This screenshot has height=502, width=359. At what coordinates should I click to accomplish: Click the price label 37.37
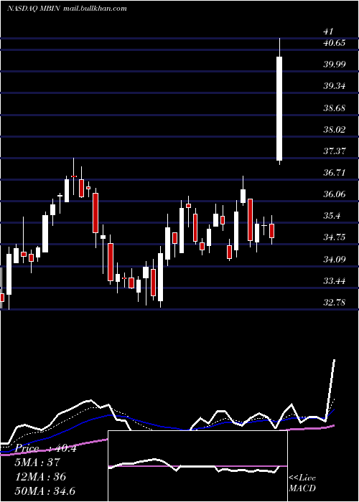pyautogui.click(x=335, y=151)
